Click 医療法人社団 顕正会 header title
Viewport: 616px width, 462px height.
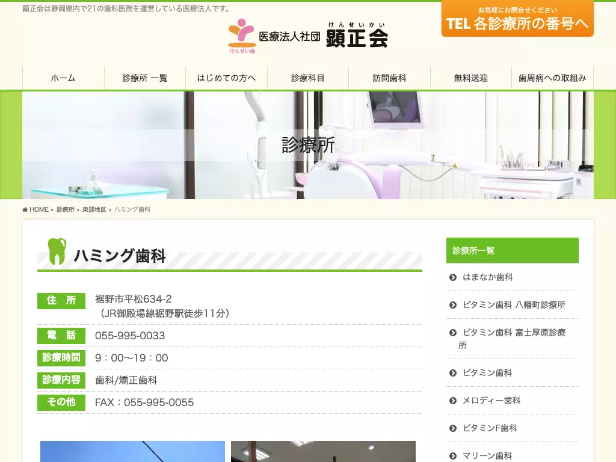[x=323, y=37]
